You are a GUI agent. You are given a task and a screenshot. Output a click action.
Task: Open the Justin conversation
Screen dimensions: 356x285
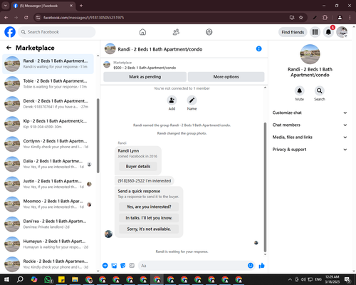point(48,184)
